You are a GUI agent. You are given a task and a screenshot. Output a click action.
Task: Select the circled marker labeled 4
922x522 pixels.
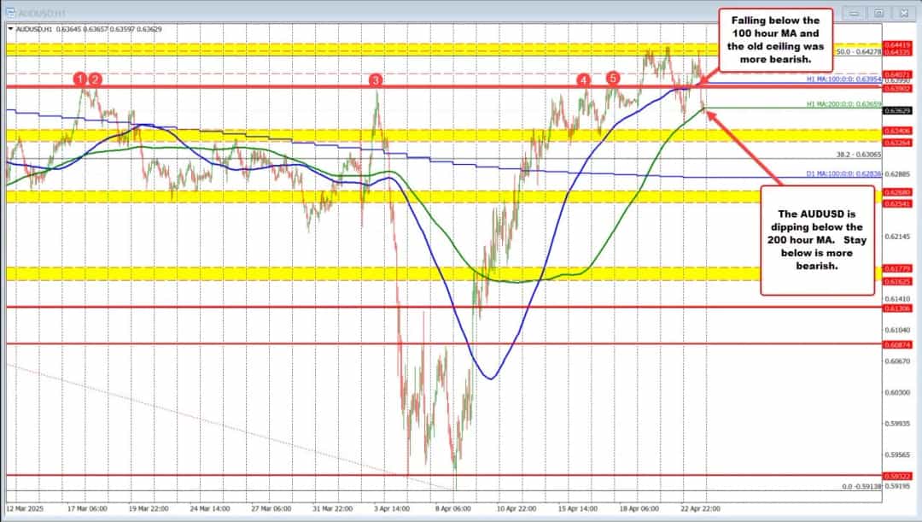point(584,79)
